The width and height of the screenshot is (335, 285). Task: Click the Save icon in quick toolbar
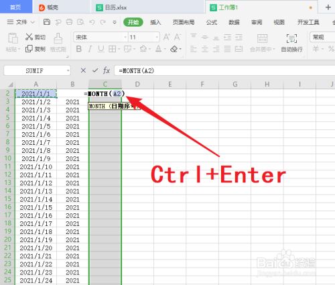click(47, 22)
